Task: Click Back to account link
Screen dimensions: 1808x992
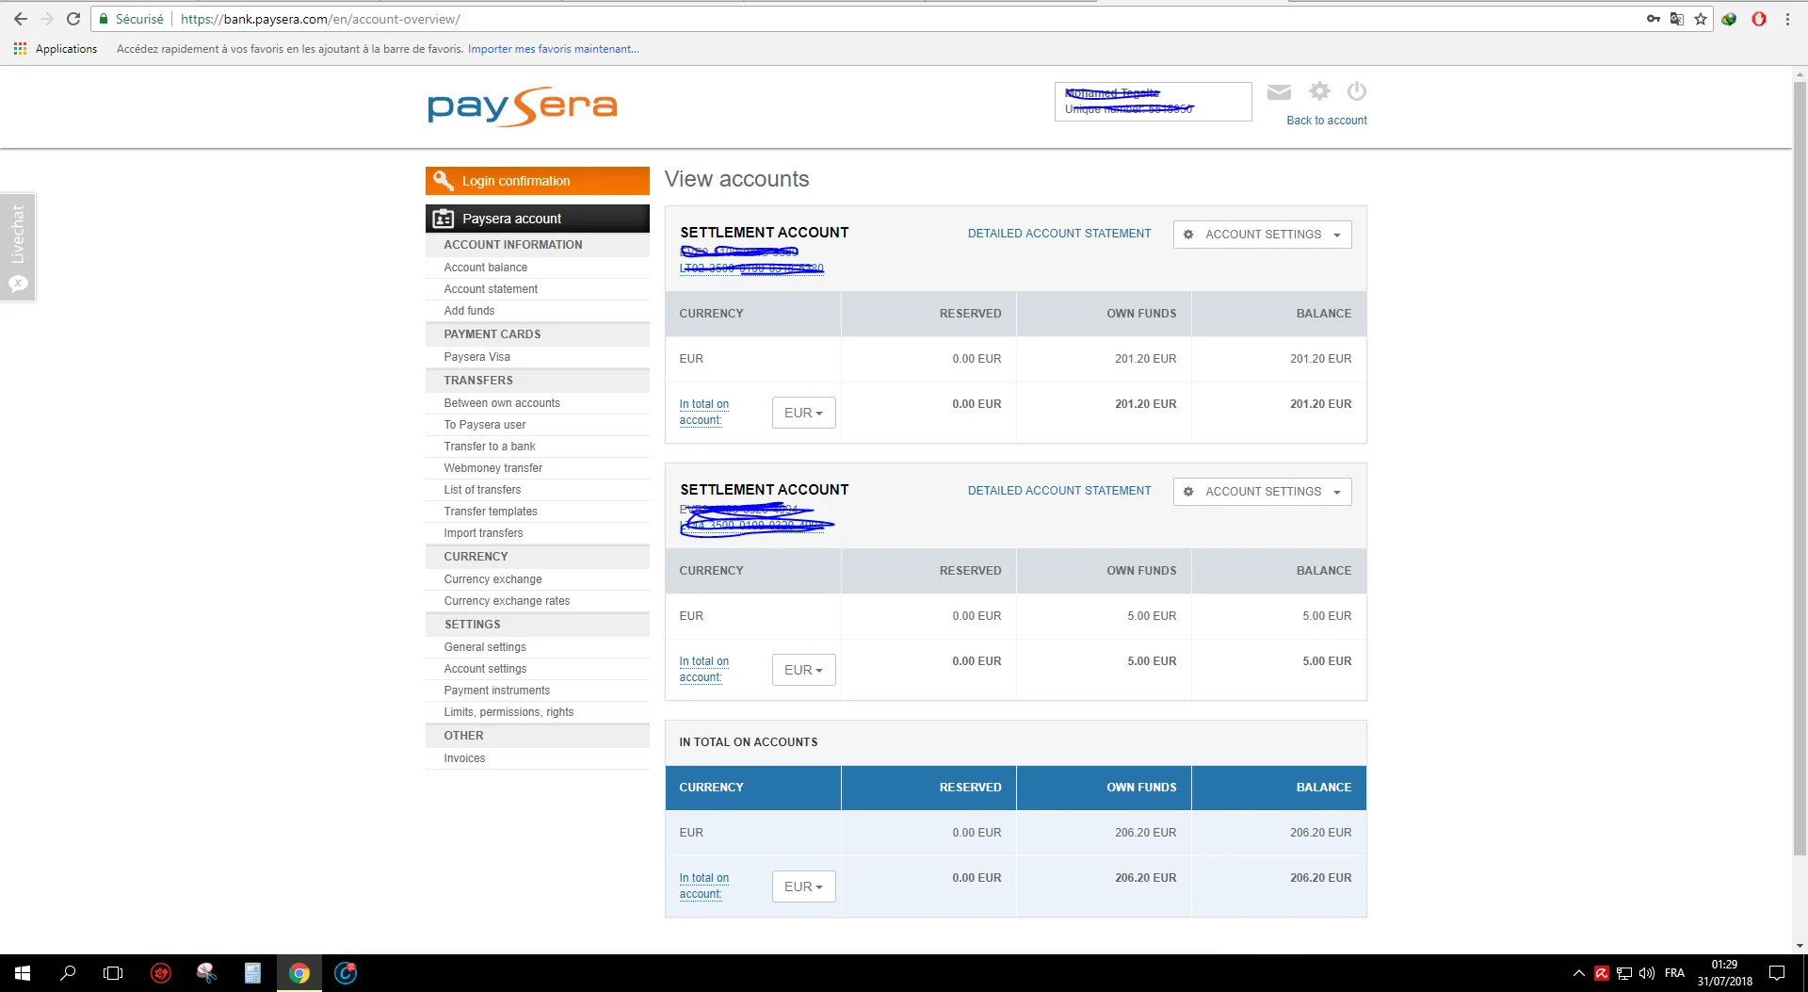Action: pyautogui.click(x=1326, y=121)
